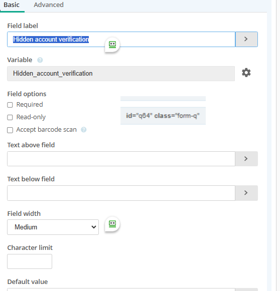Click the green password manager icon in Field label
Viewport: 280px width, 291px height.
tap(112, 45)
